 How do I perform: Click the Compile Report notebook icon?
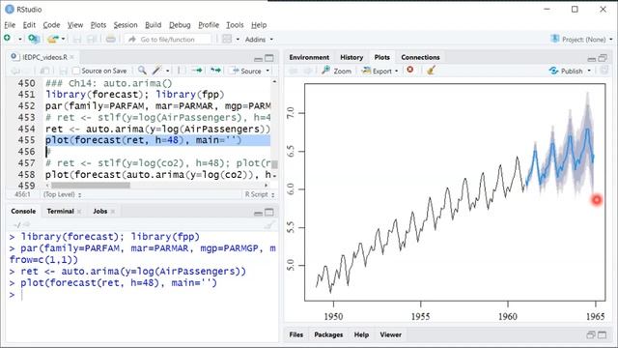(179, 71)
